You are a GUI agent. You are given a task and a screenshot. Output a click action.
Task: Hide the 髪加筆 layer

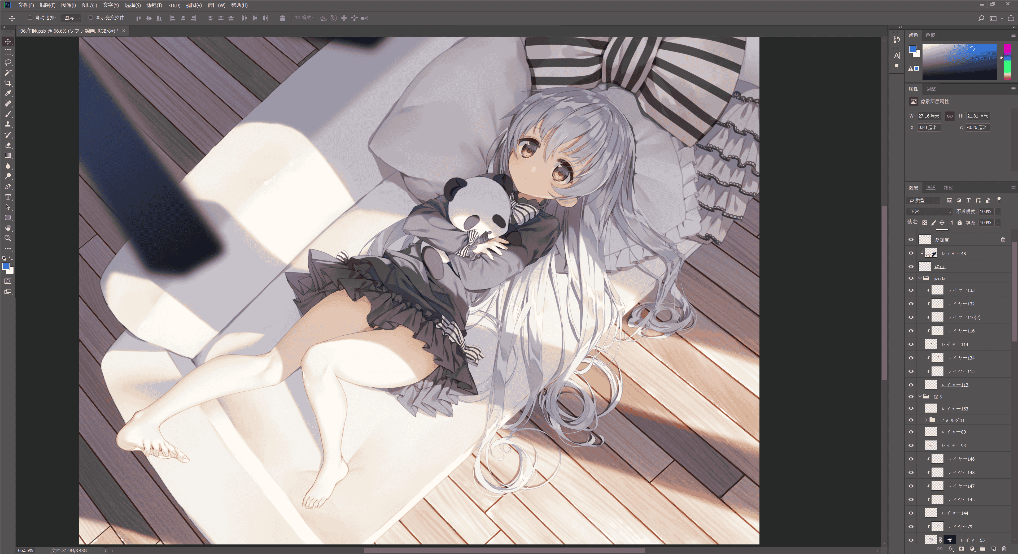911,240
